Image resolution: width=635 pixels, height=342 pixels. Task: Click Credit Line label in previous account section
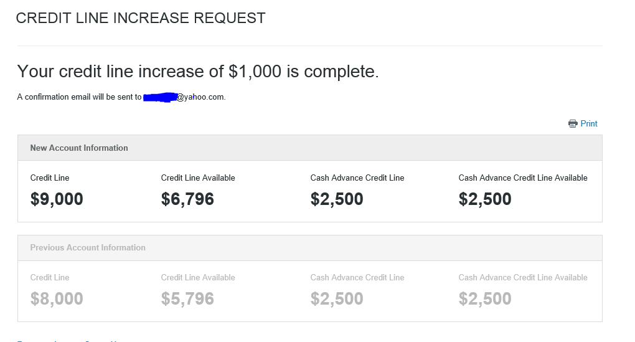pos(50,277)
